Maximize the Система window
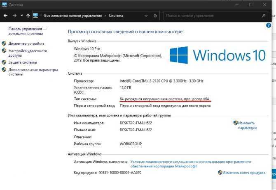Screen dimensions: 276x190 click(x=250, y=5)
